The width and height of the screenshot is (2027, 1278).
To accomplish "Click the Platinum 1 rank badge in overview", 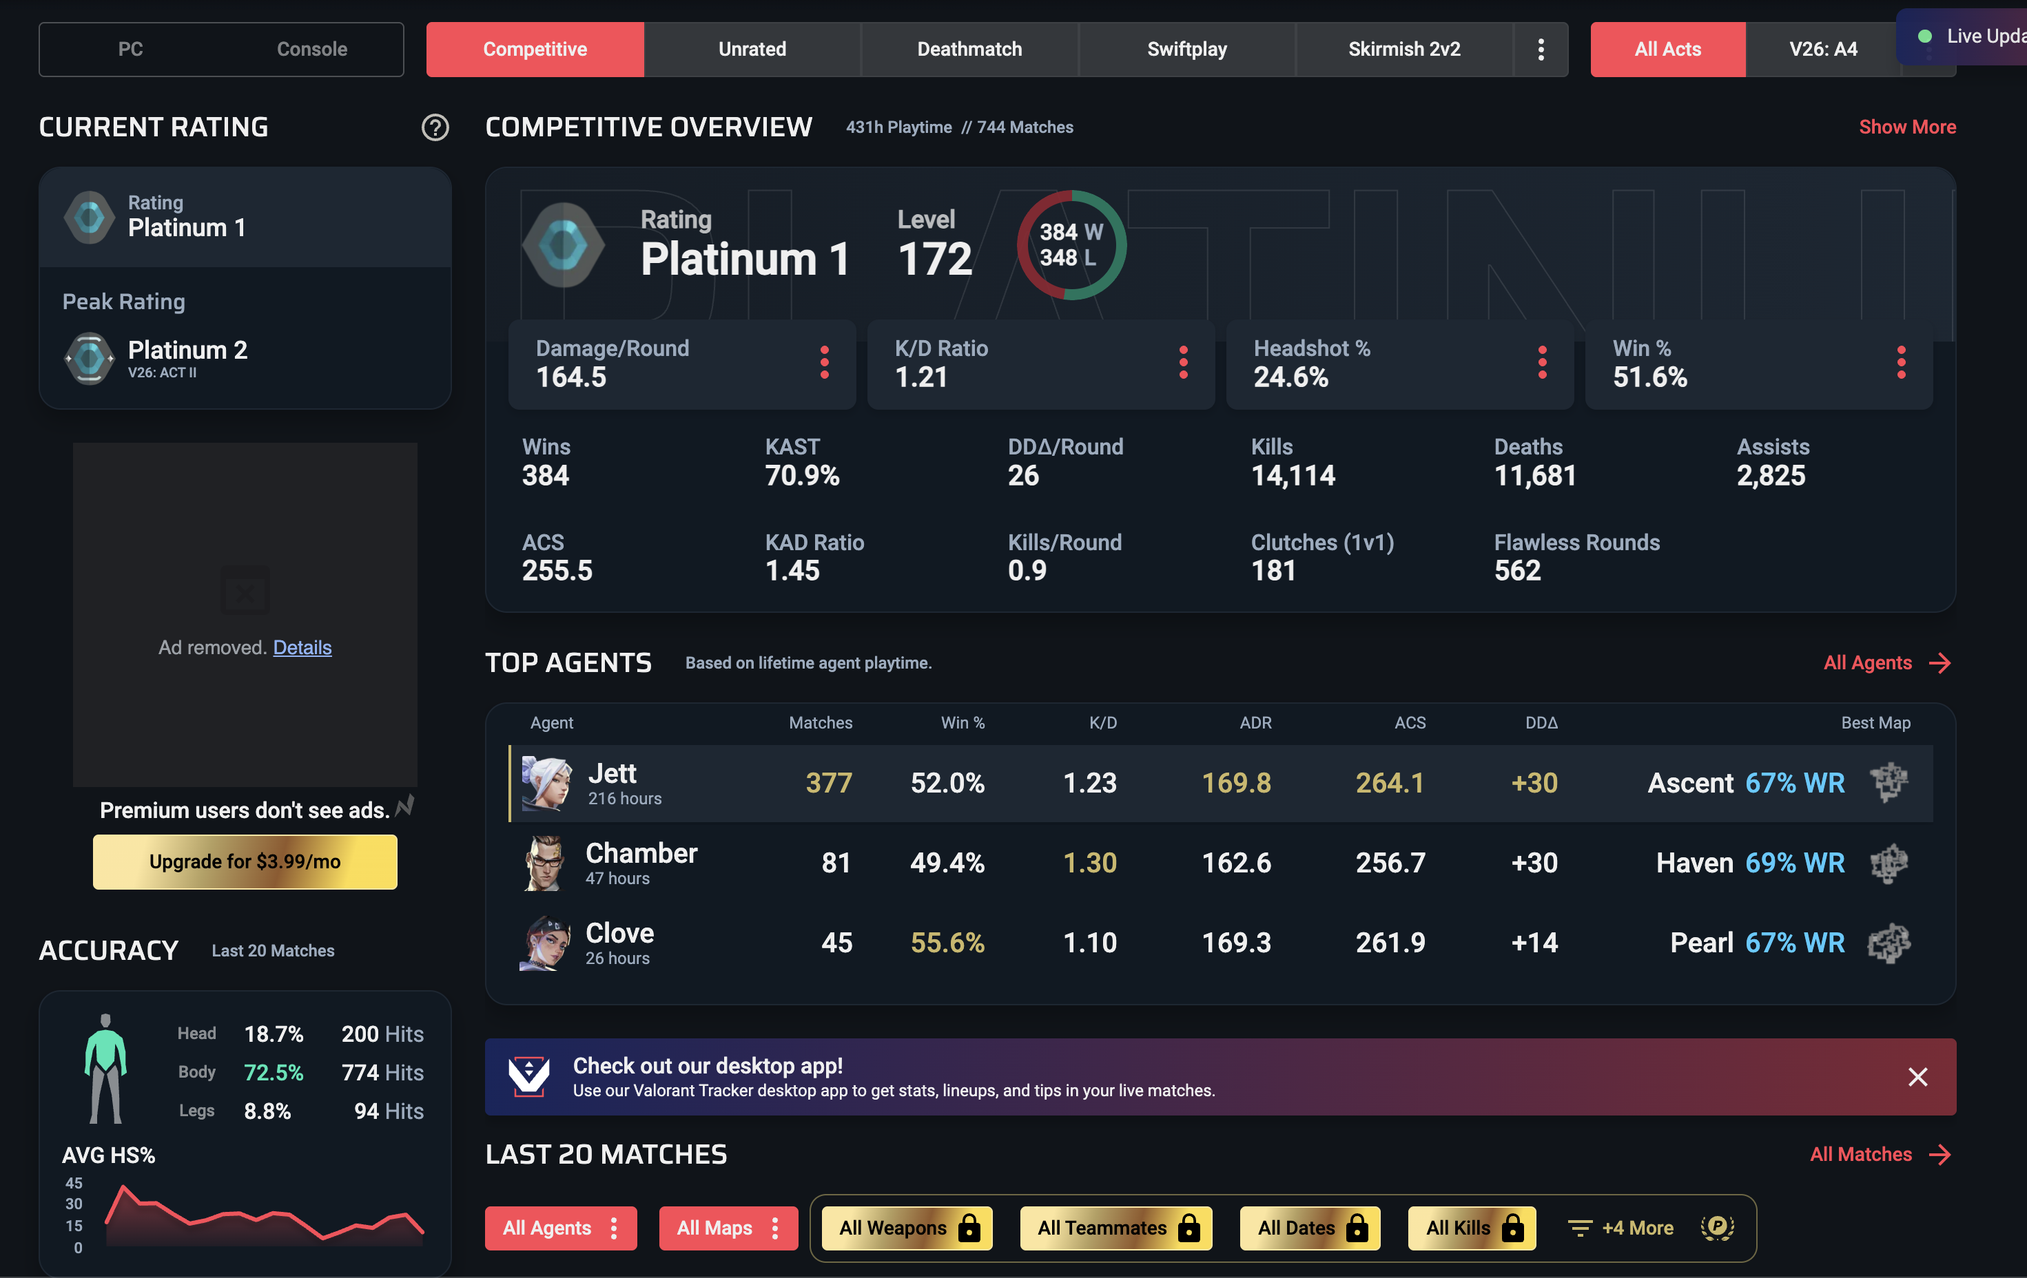I will point(563,245).
